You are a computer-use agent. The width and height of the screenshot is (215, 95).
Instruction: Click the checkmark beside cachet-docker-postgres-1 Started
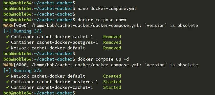coord(8,82)
